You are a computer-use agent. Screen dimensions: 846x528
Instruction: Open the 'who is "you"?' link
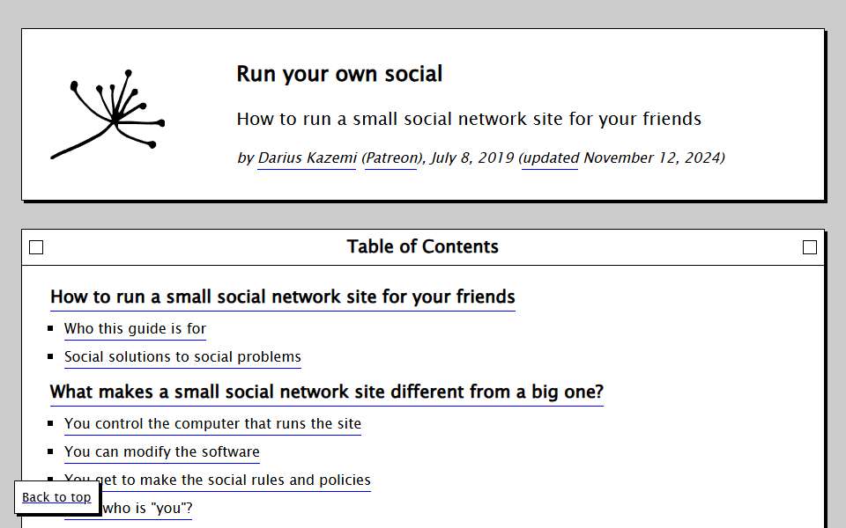coord(147,508)
